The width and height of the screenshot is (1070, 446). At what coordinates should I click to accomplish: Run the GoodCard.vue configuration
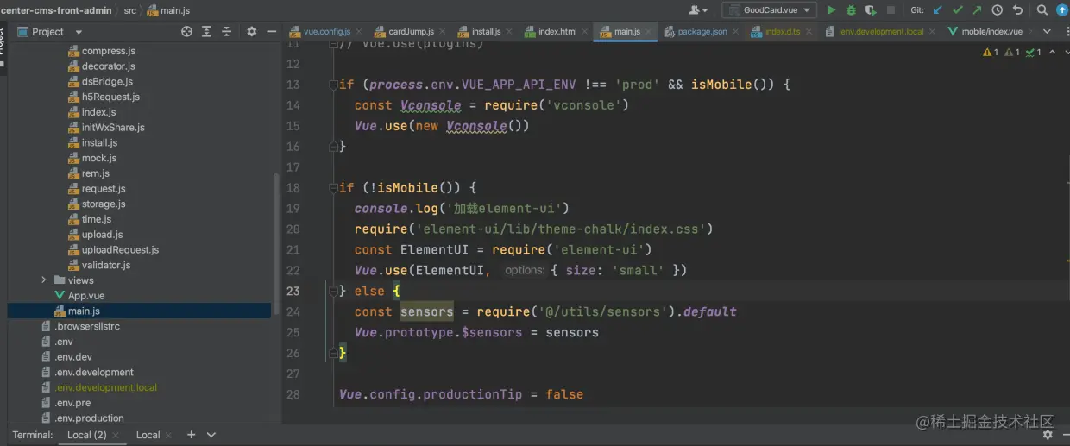coord(831,10)
